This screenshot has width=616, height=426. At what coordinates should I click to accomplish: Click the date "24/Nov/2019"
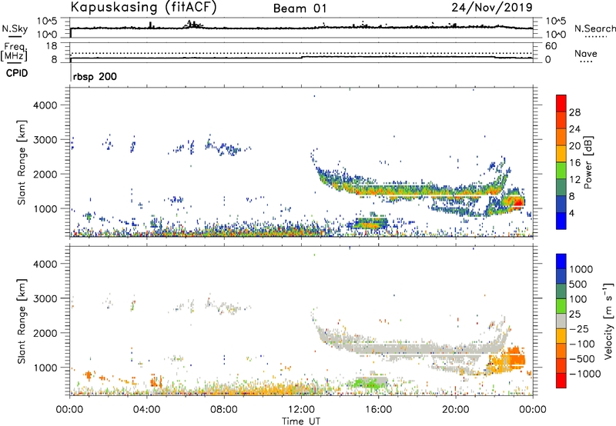coord(492,7)
